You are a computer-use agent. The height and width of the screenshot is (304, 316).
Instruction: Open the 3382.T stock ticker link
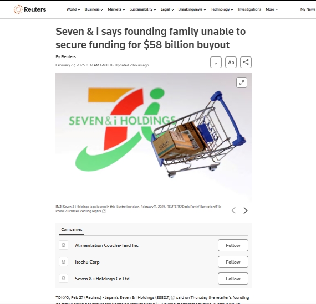(x=163, y=297)
